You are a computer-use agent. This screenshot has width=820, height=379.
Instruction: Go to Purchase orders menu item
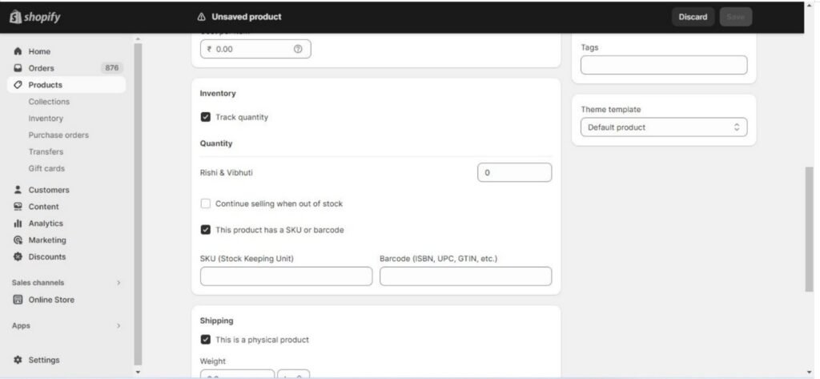click(x=58, y=135)
